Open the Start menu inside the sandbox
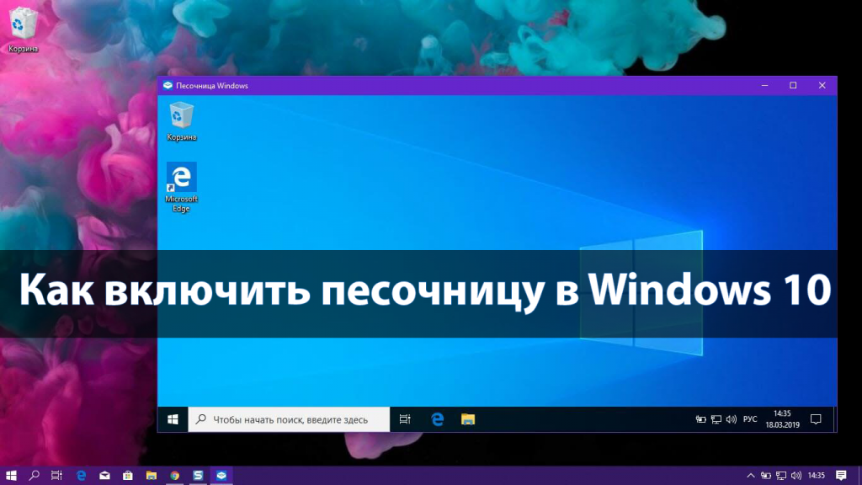The width and height of the screenshot is (862, 485). point(174,418)
